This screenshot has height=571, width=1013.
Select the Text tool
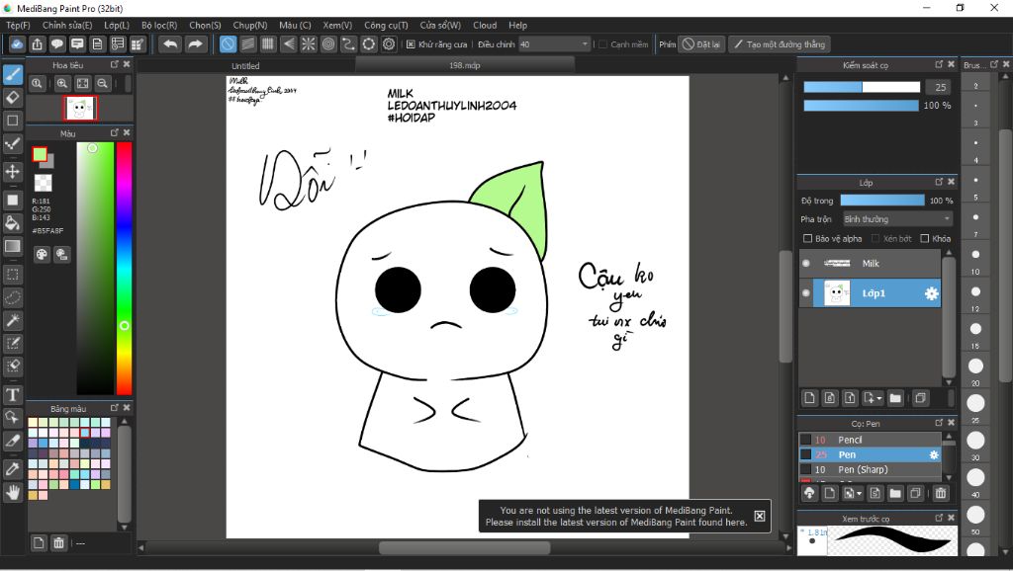click(x=12, y=394)
